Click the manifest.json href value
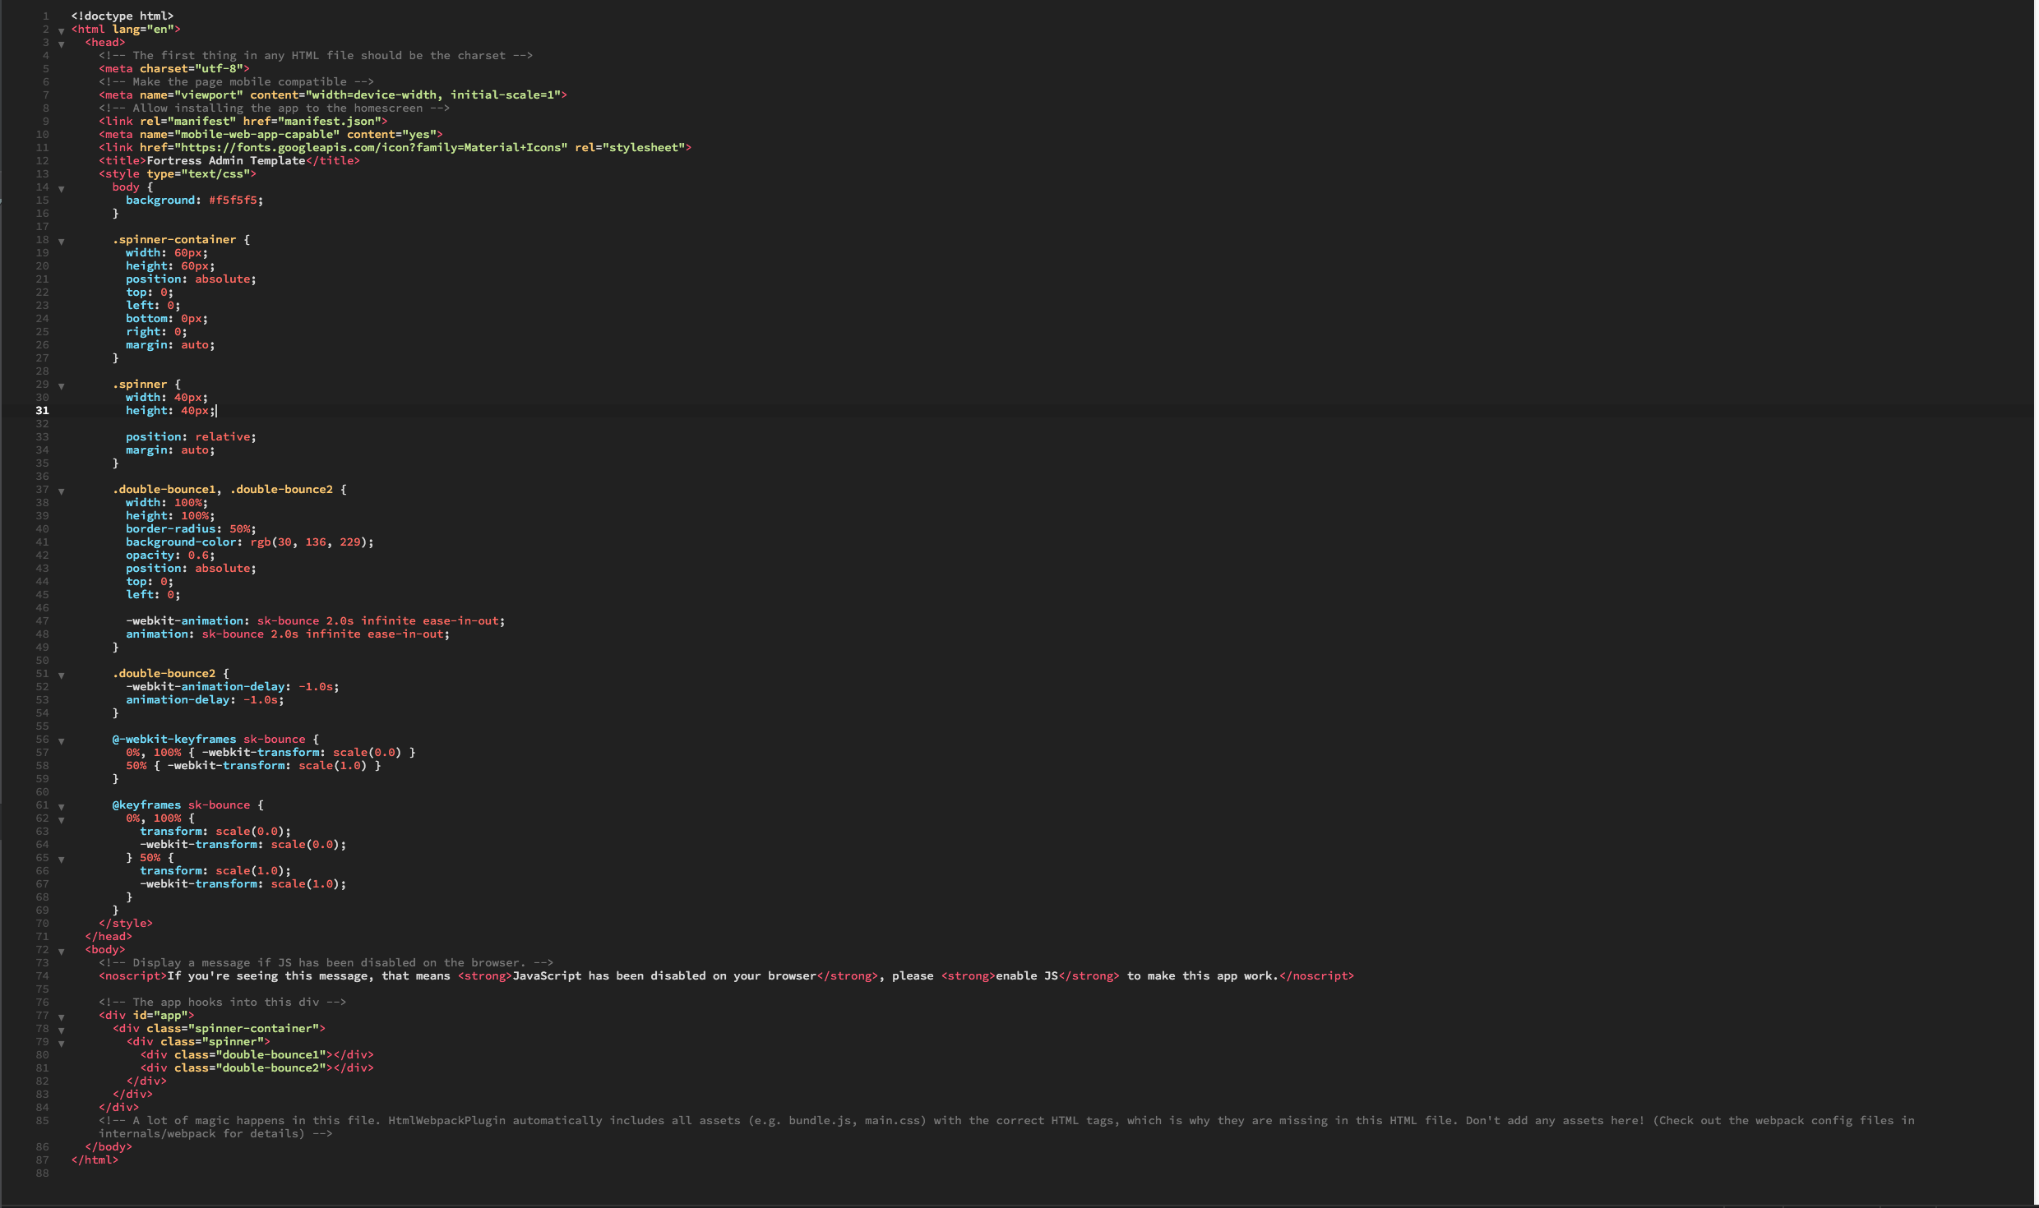Image resolution: width=2039 pixels, height=1208 pixels. (x=331, y=121)
